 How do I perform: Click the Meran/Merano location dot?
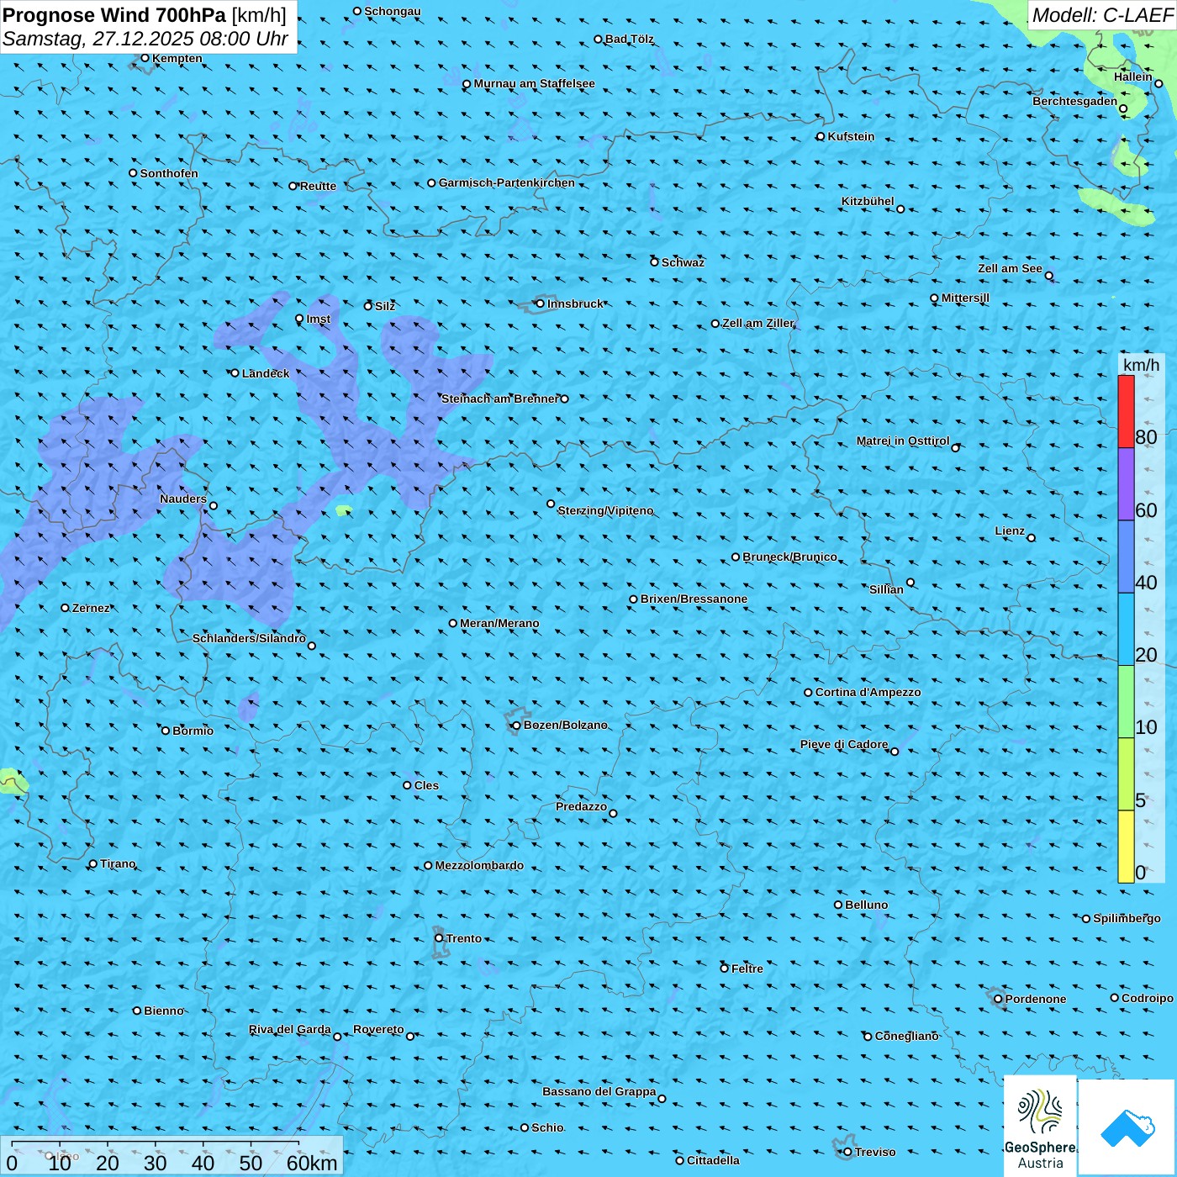453,623
